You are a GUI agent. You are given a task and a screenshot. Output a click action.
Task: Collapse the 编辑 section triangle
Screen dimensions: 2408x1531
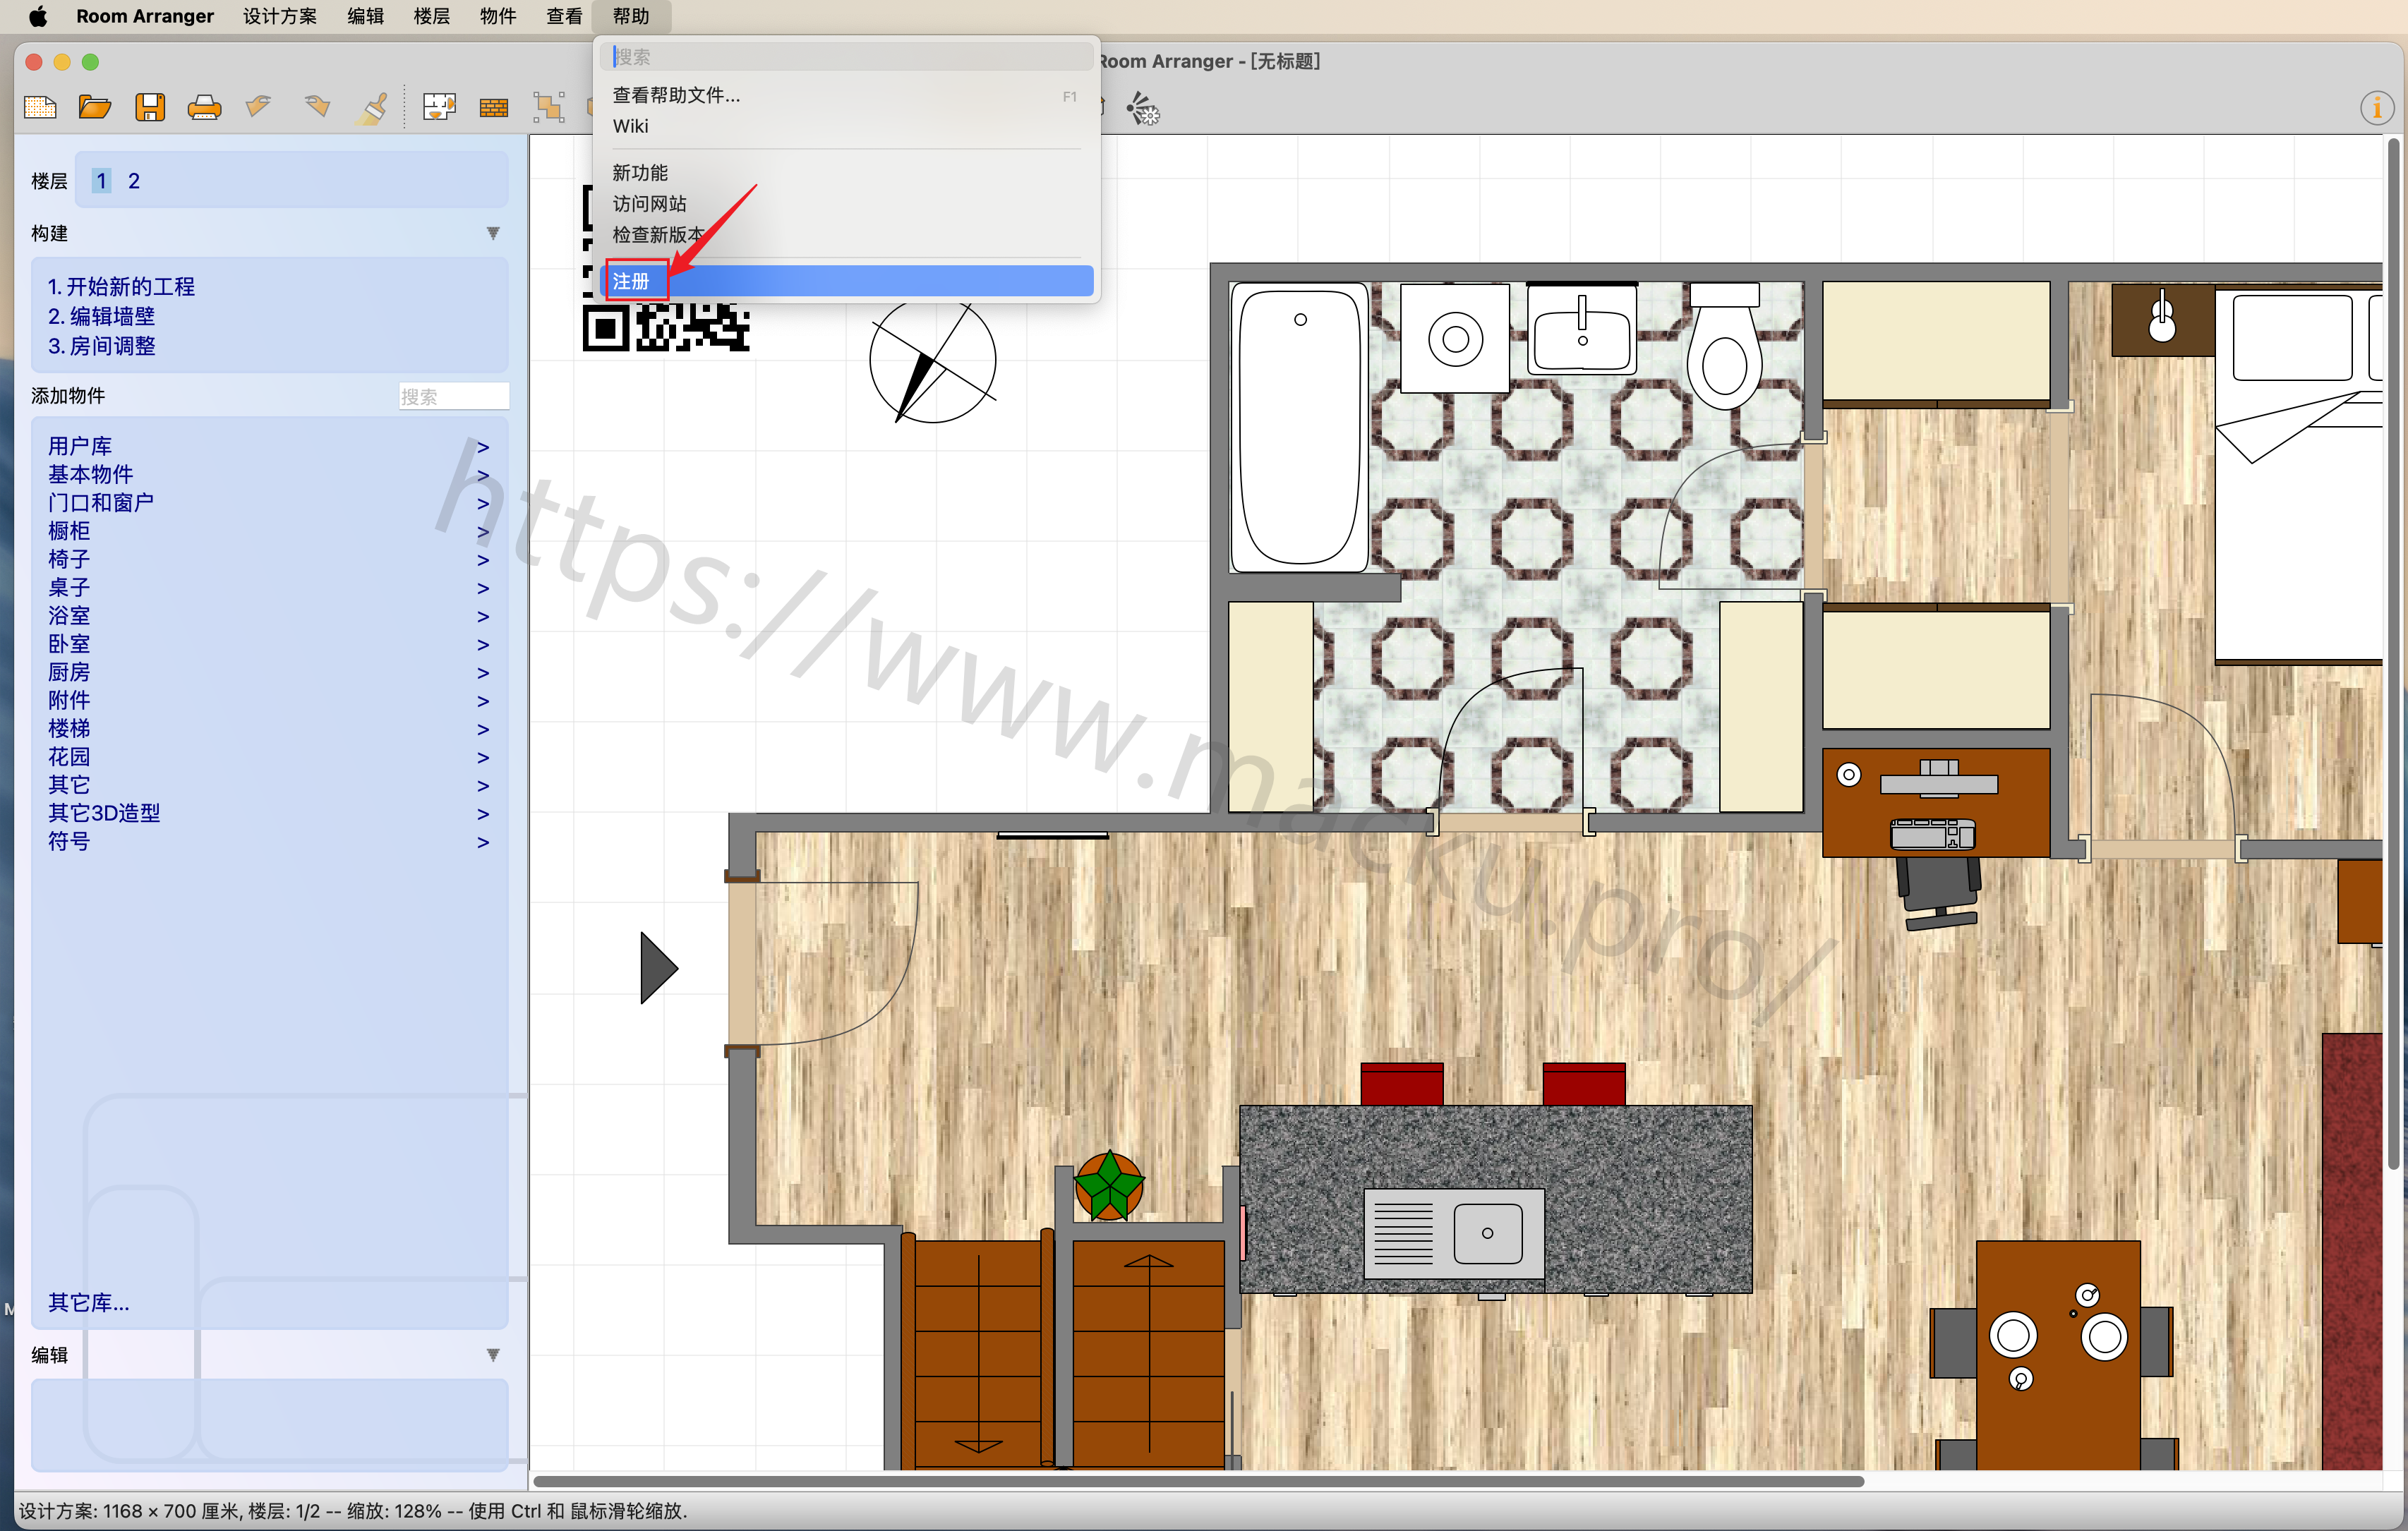[493, 1355]
